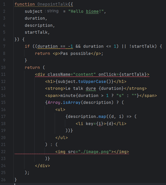Image resolution: width=166 pixels, height=185 pixels.
Task: Click the closing </ul> tag
Action: pyautogui.click(x=61, y=138)
